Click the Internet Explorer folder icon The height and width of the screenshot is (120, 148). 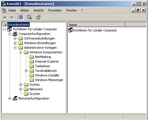coord(31,61)
